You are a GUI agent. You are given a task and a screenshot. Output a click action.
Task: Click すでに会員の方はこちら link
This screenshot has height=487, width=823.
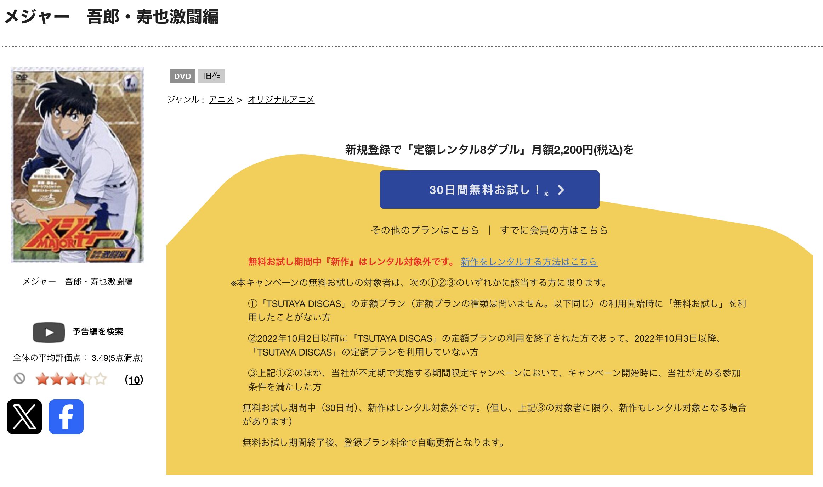click(x=554, y=230)
